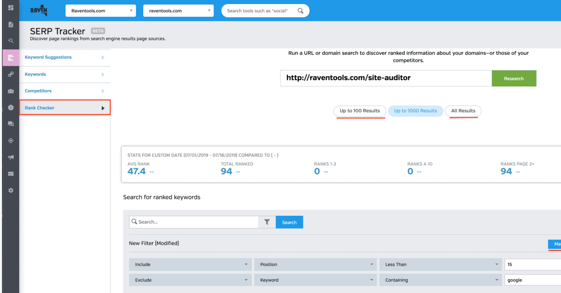The height and width of the screenshot is (293, 561).
Task: Open the settings gear sidebar icon
Action: tap(11, 190)
